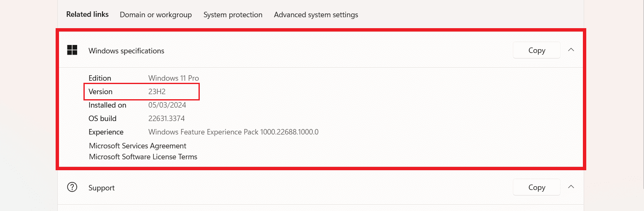Click the 23H2 version value
The image size is (644, 211).
click(x=157, y=92)
